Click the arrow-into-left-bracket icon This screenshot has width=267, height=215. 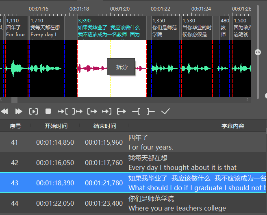63,111
